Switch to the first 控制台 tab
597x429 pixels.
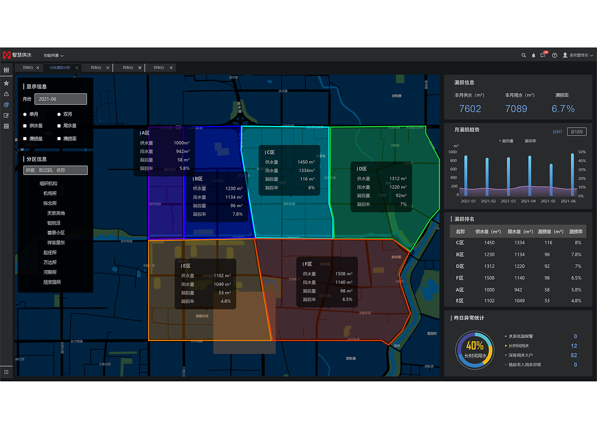point(28,68)
